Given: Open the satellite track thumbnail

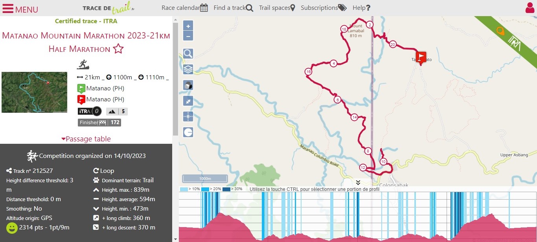Looking at the screenshot, I should (x=34, y=92).
